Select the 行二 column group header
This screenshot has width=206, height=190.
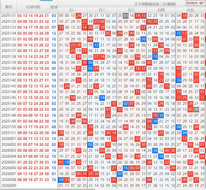102,10
